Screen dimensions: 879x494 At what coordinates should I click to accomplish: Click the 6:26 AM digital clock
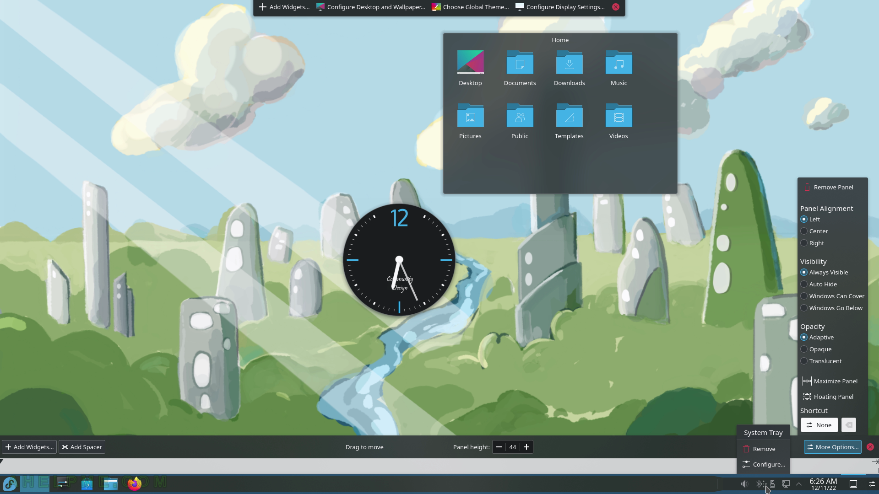823,484
